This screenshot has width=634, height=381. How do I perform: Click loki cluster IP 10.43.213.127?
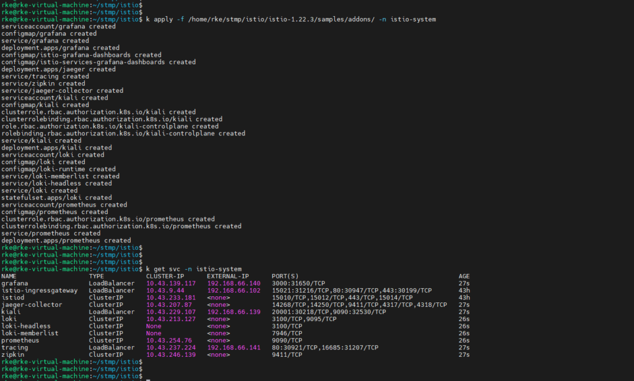tap(171, 319)
